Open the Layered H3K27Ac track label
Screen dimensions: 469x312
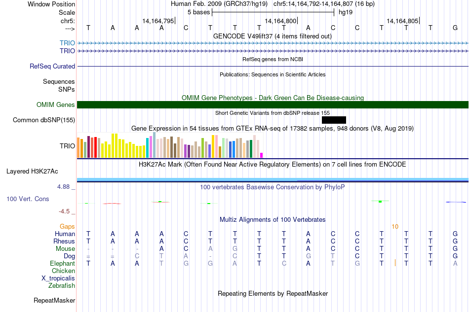(32, 172)
